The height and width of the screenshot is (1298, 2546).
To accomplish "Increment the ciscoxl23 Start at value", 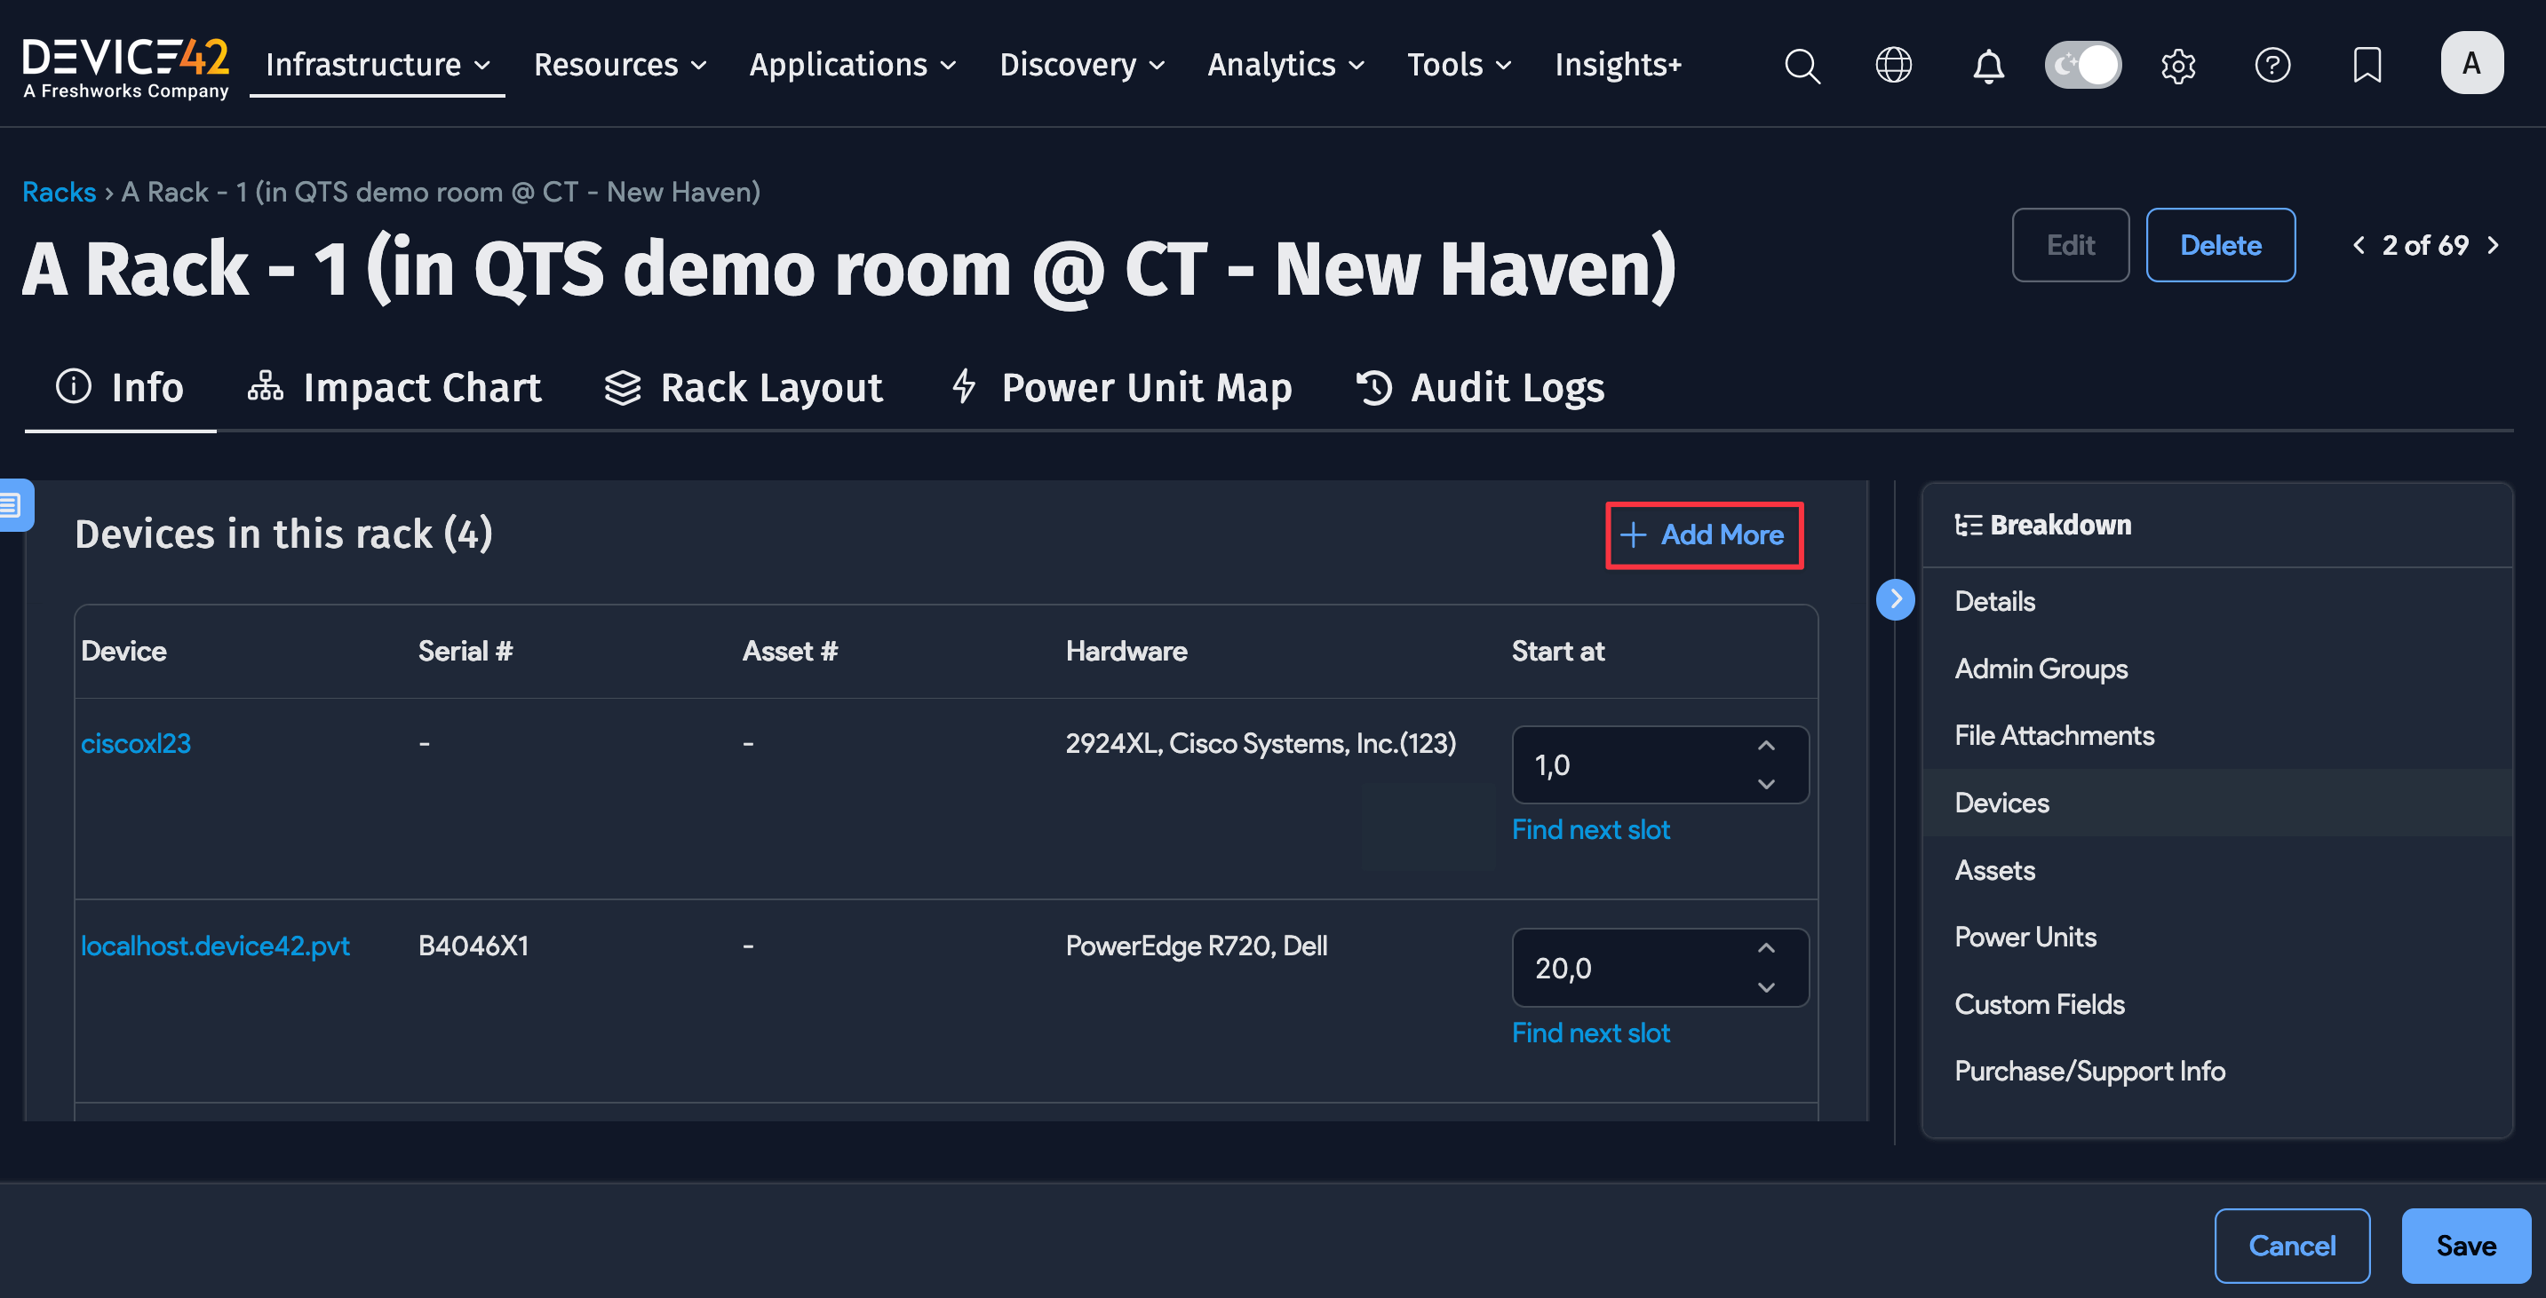I will (x=1765, y=746).
